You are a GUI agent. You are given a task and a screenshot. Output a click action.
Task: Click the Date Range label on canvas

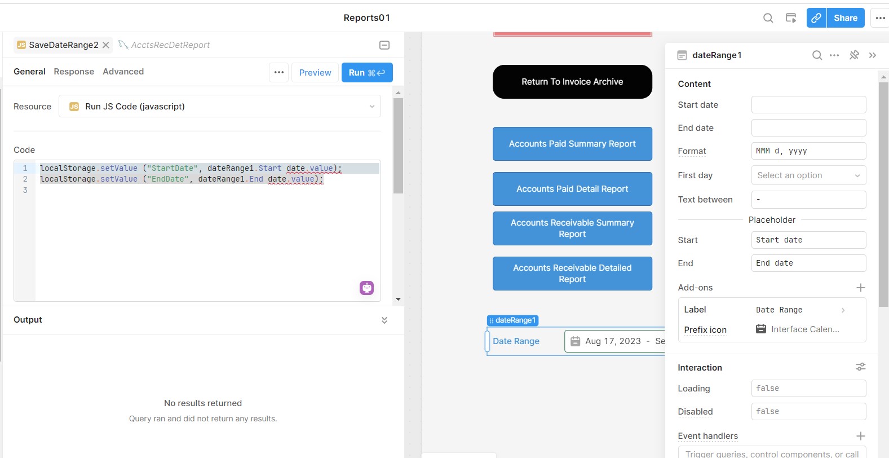516,341
